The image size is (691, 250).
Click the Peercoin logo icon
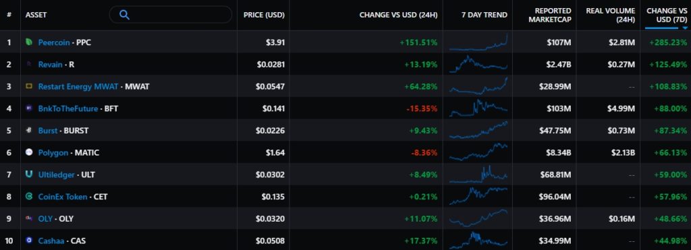point(29,42)
